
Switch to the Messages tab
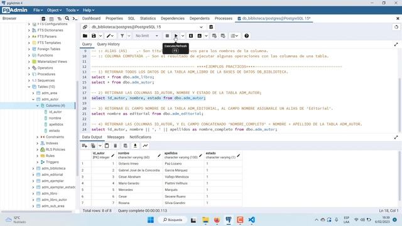click(x=116, y=137)
